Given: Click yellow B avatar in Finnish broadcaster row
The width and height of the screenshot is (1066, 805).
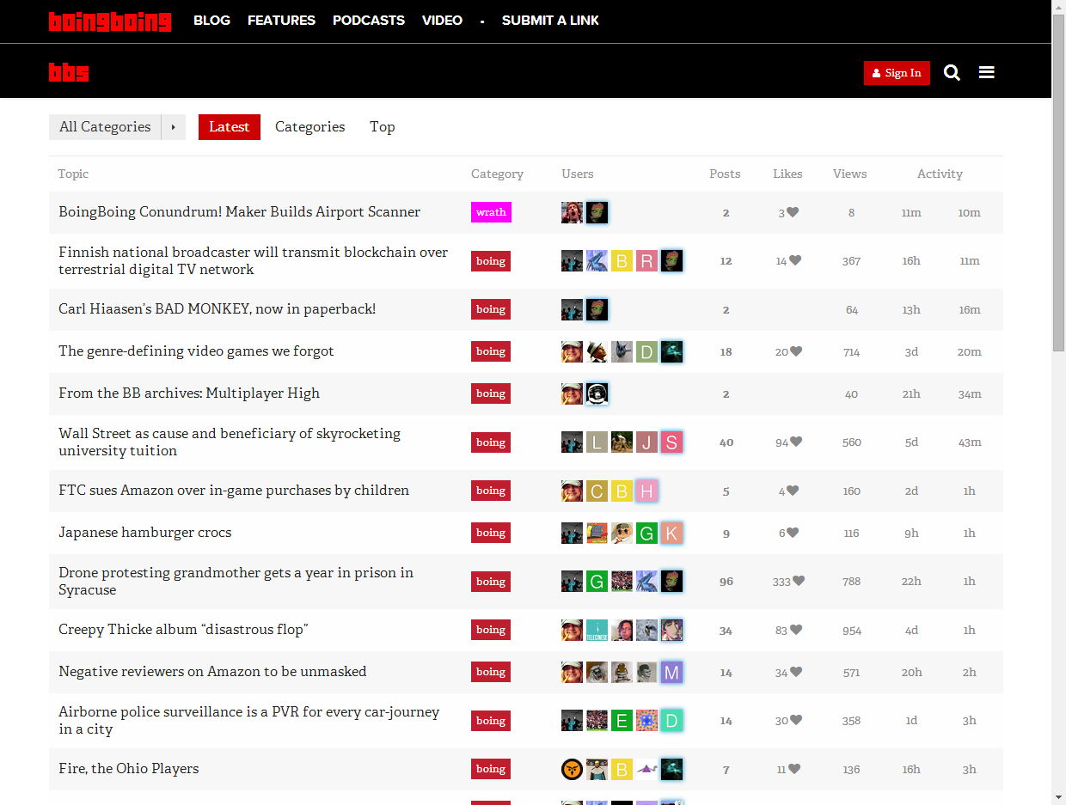Looking at the screenshot, I should pyautogui.click(x=622, y=261).
